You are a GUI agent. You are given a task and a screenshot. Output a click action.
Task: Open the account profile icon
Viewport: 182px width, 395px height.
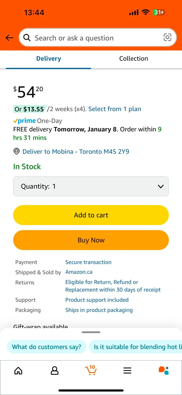(55, 371)
